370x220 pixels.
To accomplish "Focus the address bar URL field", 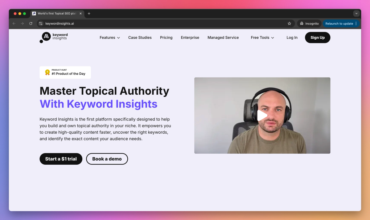I will point(166,23).
